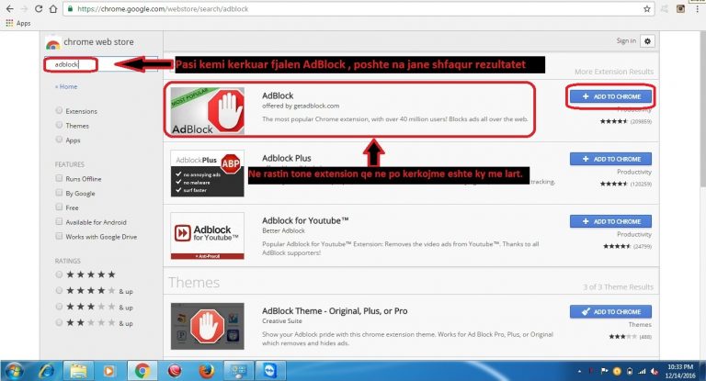The width and height of the screenshot is (706, 381).
Task: Open More Extension Results link
Action: click(614, 72)
